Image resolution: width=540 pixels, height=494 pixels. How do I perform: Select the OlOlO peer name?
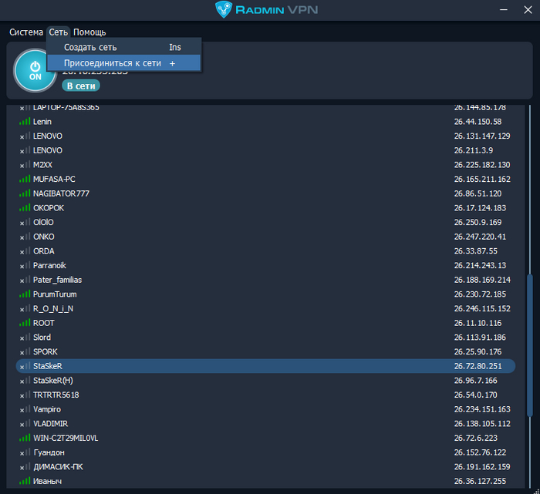click(x=43, y=222)
